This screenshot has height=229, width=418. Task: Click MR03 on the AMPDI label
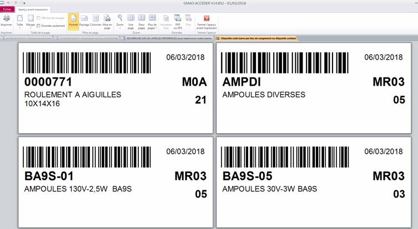pos(389,82)
